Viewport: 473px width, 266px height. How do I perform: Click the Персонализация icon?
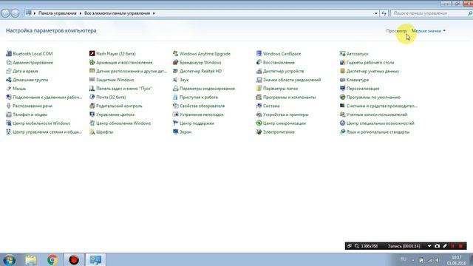[x=342, y=89]
